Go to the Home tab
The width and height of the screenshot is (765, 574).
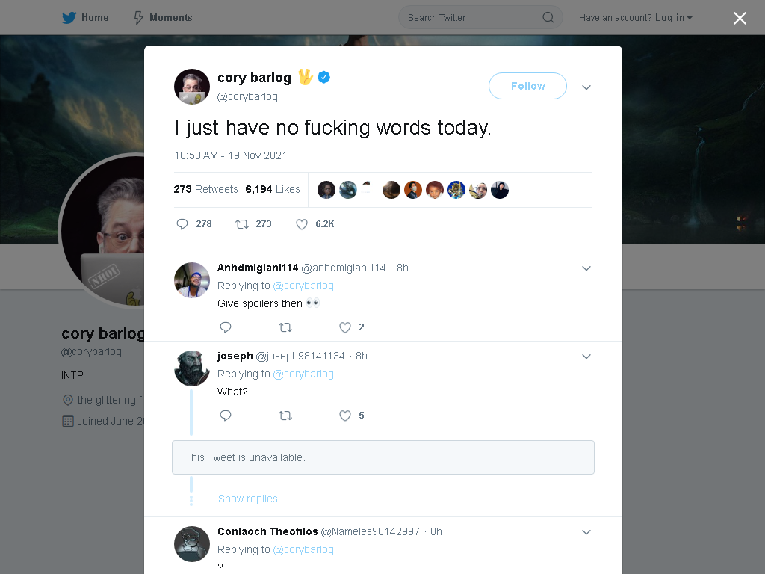[85, 18]
